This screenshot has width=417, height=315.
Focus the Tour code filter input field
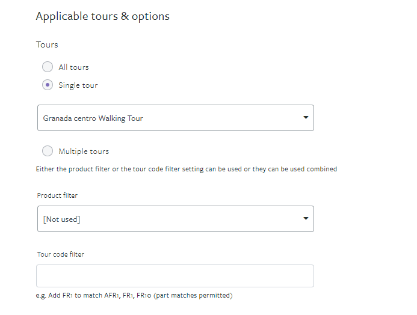click(x=175, y=276)
